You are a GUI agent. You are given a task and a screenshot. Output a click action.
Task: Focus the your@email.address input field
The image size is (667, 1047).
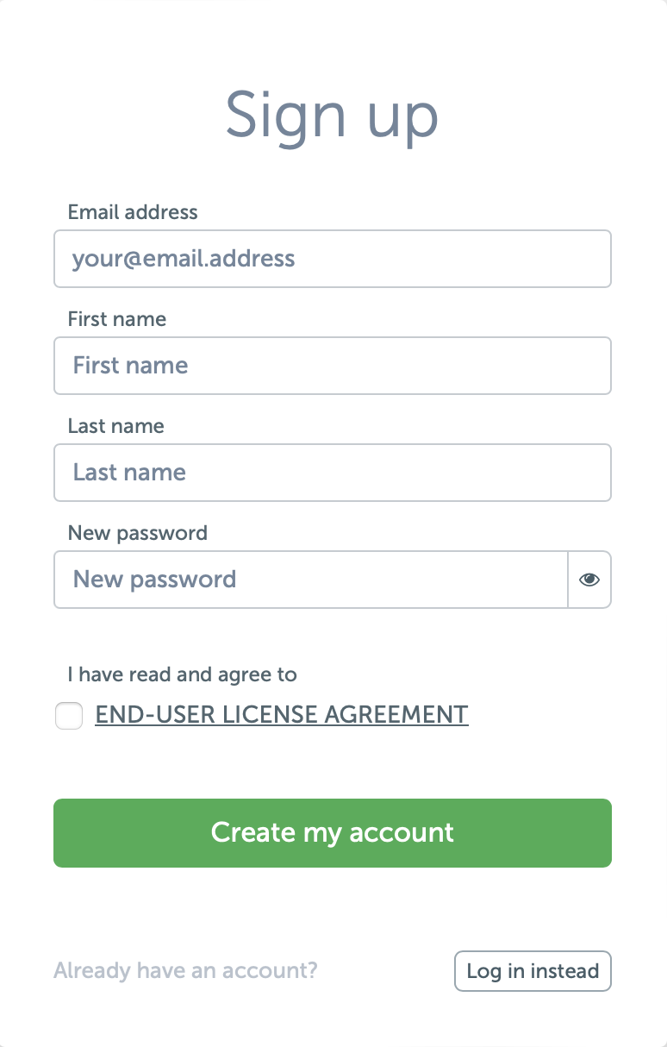point(333,259)
